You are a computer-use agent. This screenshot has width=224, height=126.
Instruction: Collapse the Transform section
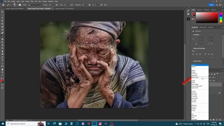click(192, 35)
